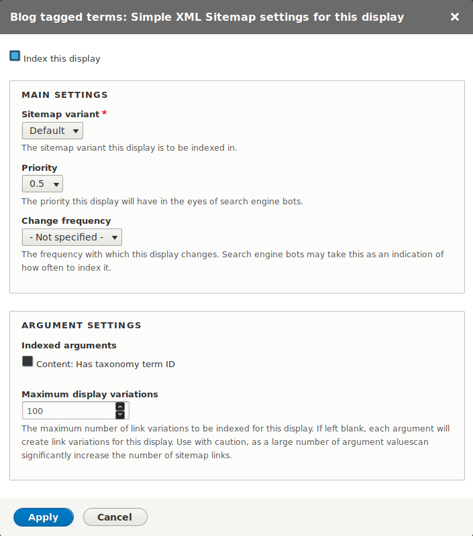Open the Not specified frequency select

72,237
